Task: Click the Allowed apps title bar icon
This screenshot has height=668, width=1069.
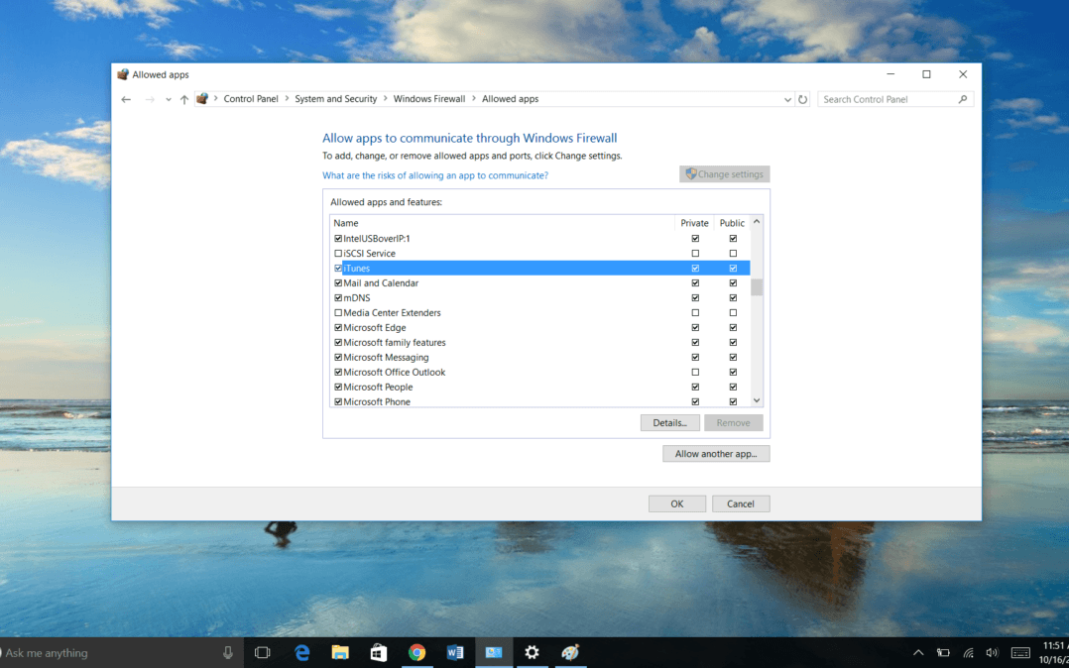Action: (x=123, y=74)
